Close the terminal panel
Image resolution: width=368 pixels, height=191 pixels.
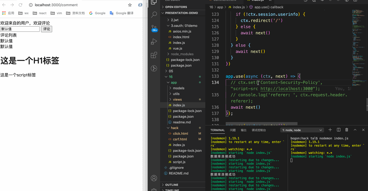(363, 130)
